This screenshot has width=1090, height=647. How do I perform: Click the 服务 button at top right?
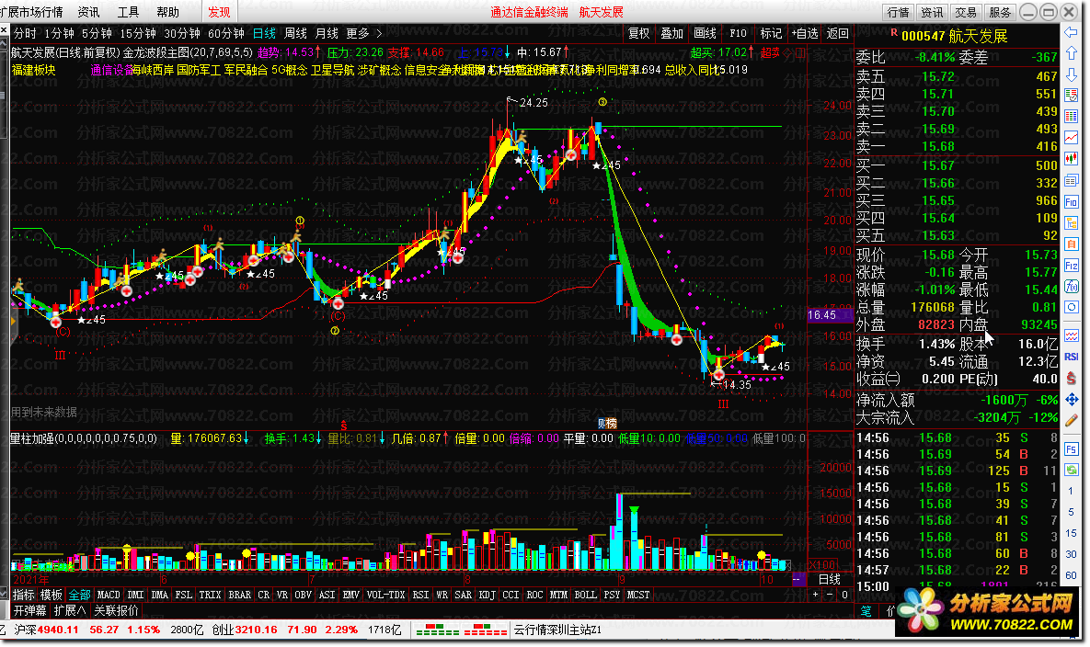(1000, 12)
